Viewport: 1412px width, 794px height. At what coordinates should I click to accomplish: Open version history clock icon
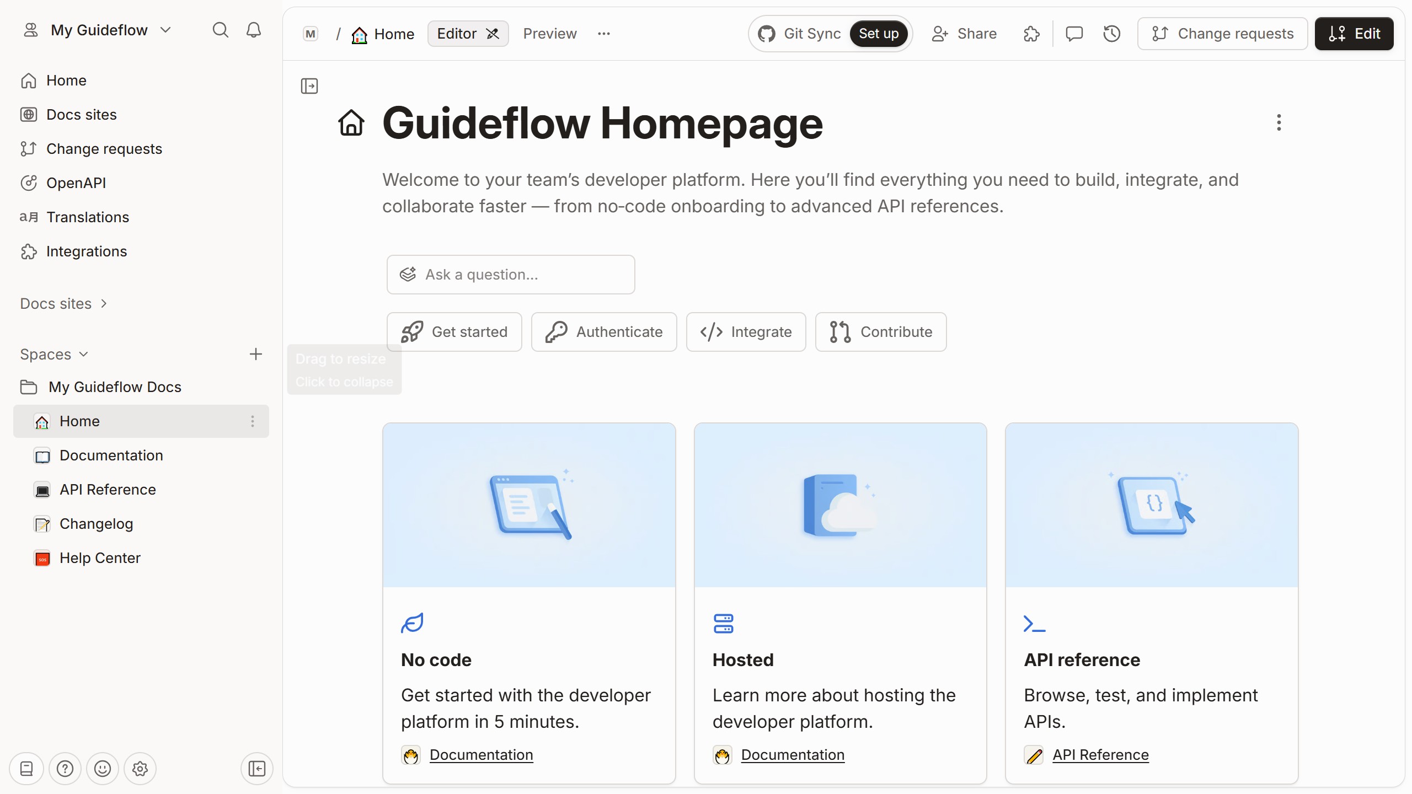(1111, 34)
